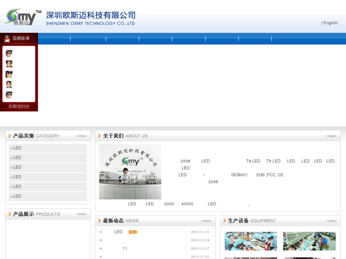
Task: Click the 'ISO9001' text in About Us
Action: pos(239,175)
